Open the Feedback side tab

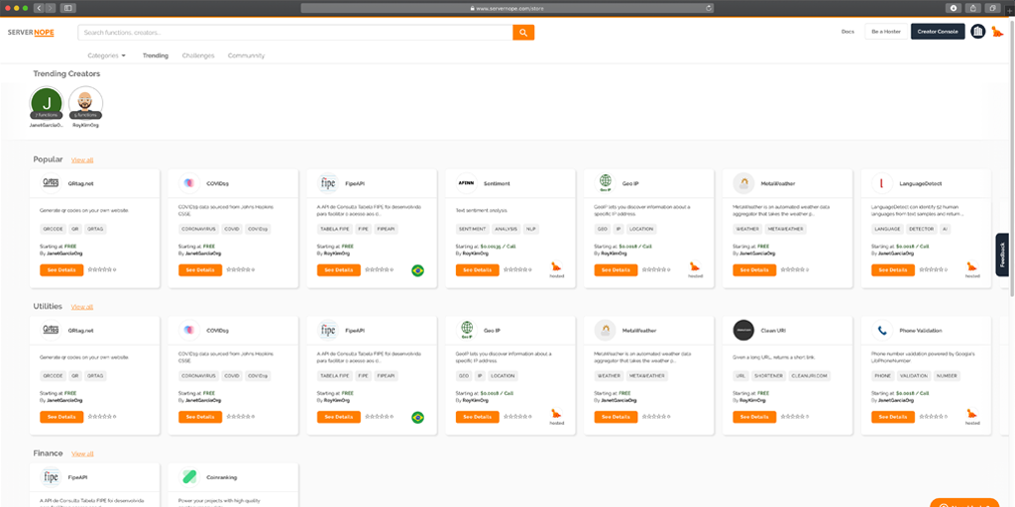tap(1003, 254)
